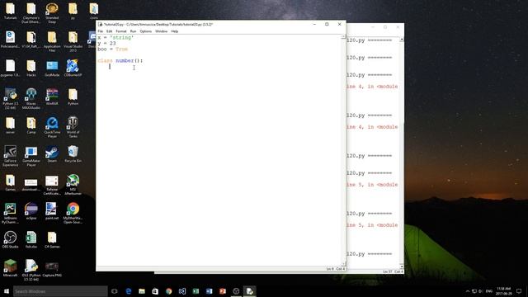Open Task View from the taskbar

[x=115, y=291]
